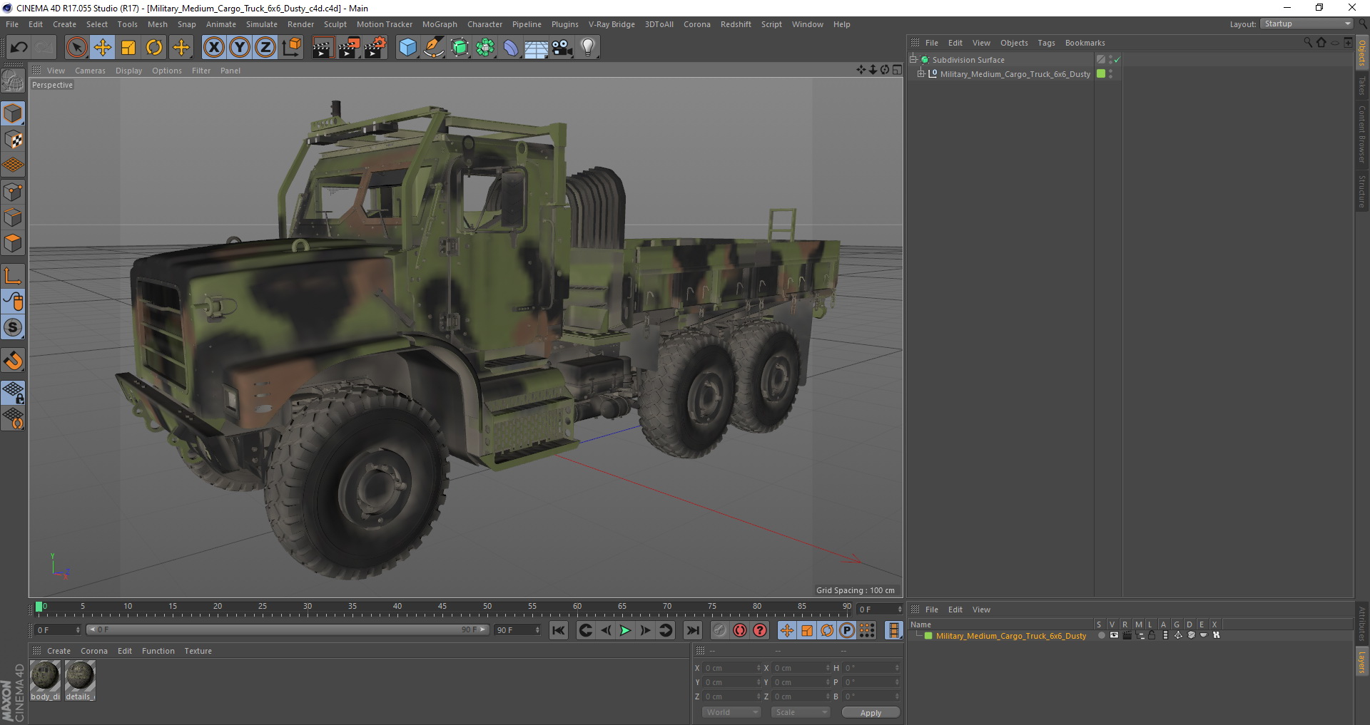
Task: Activate the Move tool
Action: click(x=103, y=48)
